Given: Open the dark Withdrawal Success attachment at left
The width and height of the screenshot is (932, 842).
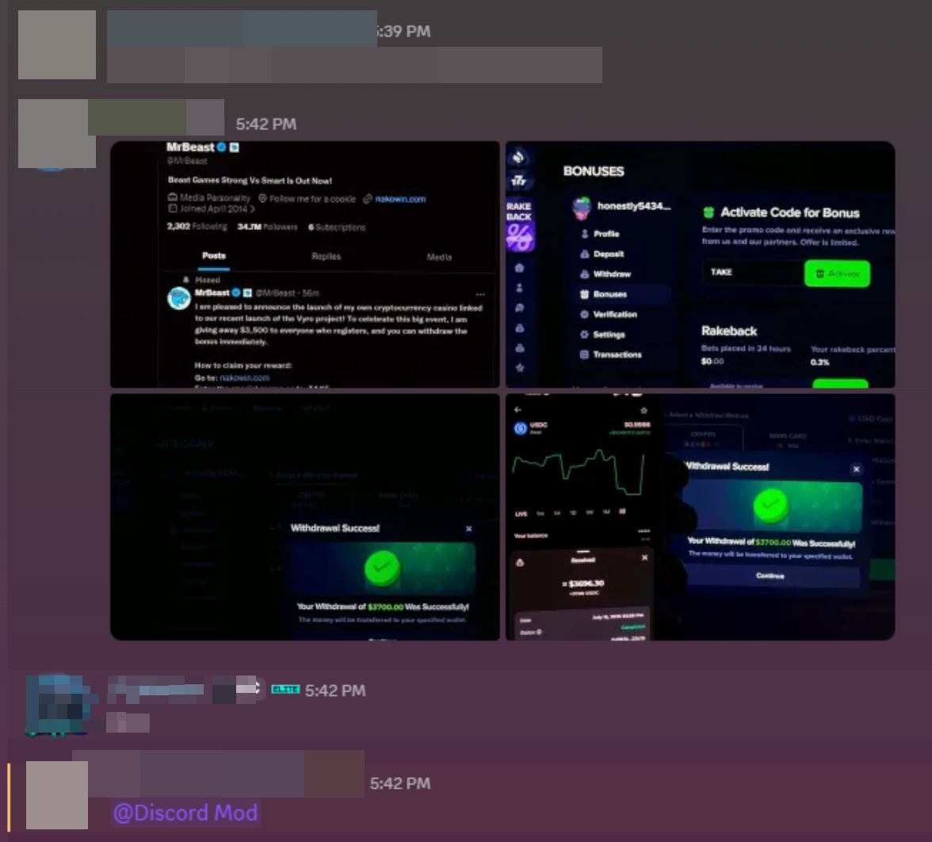Looking at the screenshot, I should click(x=305, y=517).
